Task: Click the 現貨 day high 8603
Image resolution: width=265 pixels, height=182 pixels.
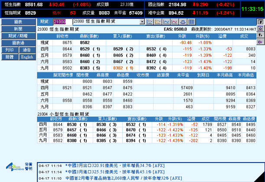Action: click(x=107, y=82)
